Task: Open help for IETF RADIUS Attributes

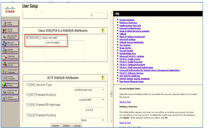Action: [x=103, y=78]
